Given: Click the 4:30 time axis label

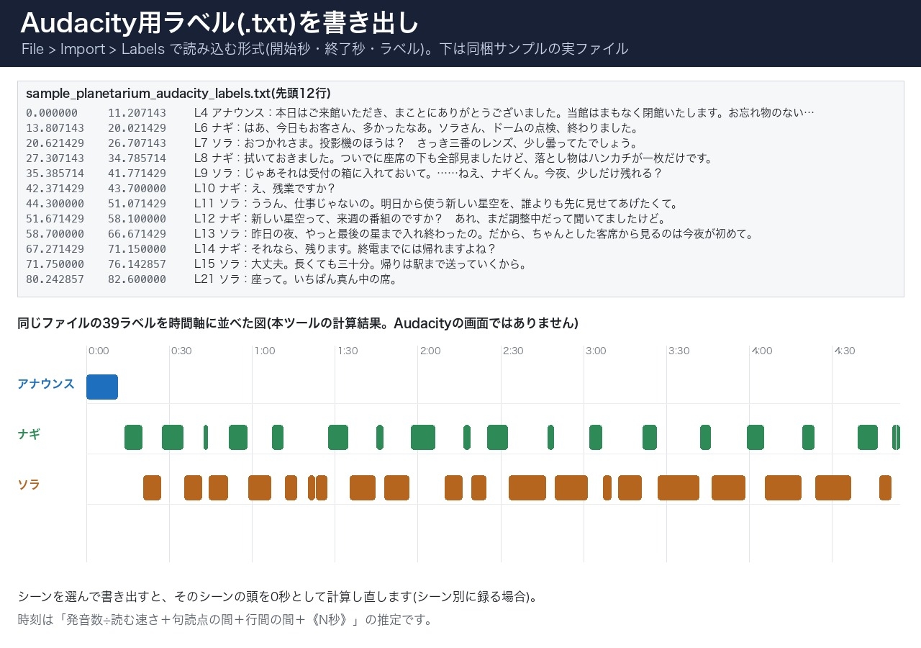Looking at the screenshot, I should click(845, 351).
